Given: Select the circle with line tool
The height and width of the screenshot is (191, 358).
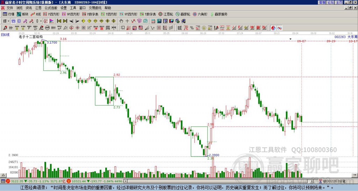Looking at the screenshot, I should 47,28.
